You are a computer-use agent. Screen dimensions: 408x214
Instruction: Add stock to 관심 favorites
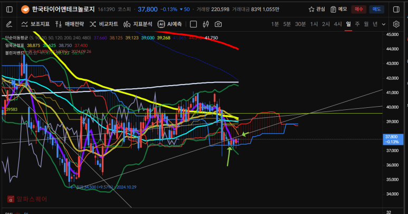[317, 10]
